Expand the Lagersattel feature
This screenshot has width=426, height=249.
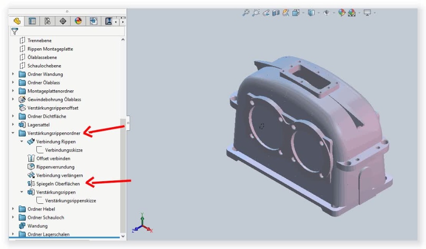[13, 124]
